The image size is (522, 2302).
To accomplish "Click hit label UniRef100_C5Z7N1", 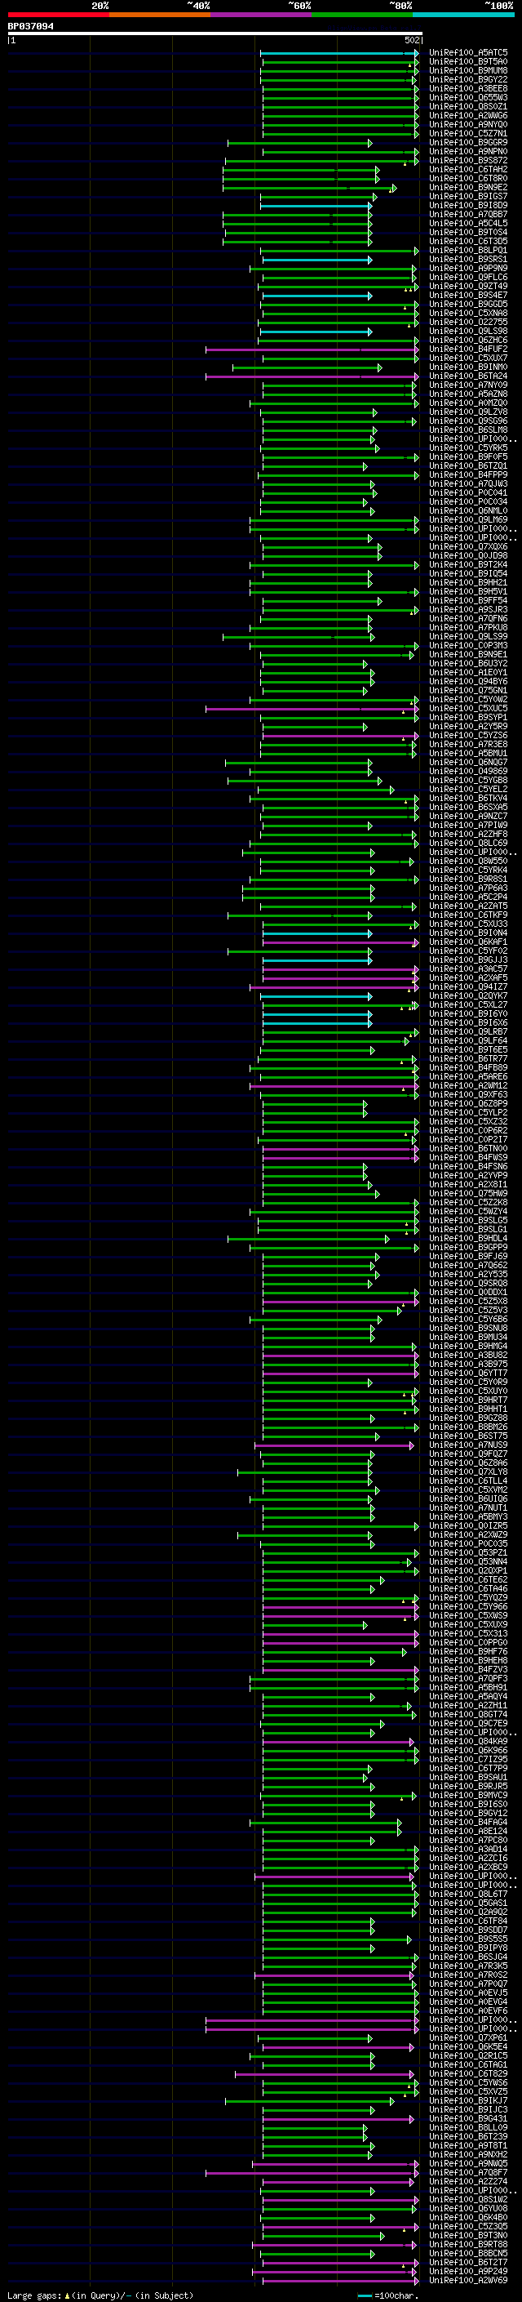I will coord(468,133).
